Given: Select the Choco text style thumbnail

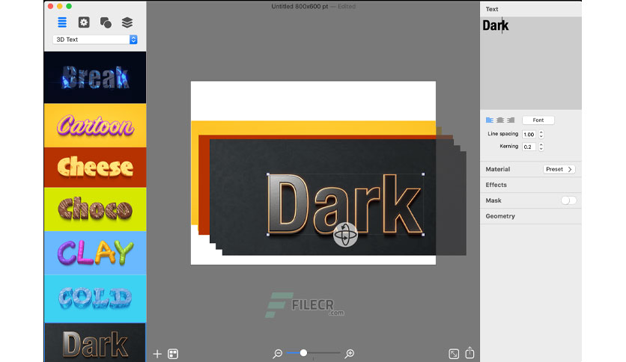Looking at the screenshot, I should (95, 209).
